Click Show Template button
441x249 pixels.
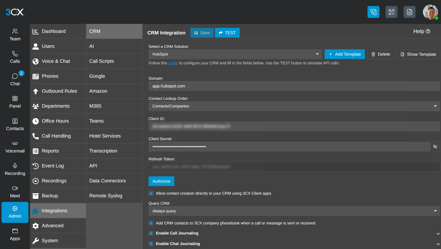(418, 54)
